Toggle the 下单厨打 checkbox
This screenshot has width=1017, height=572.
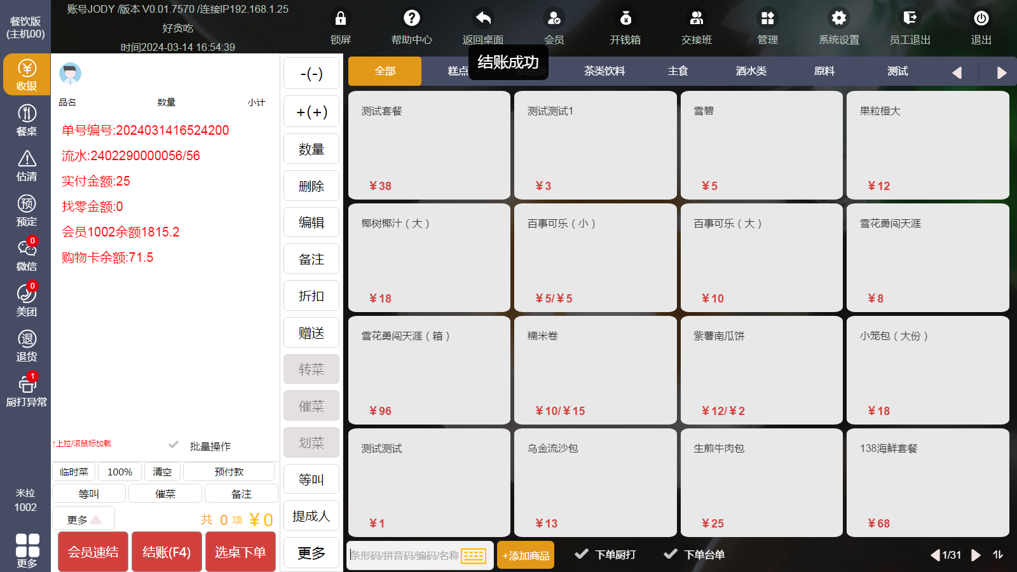581,554
